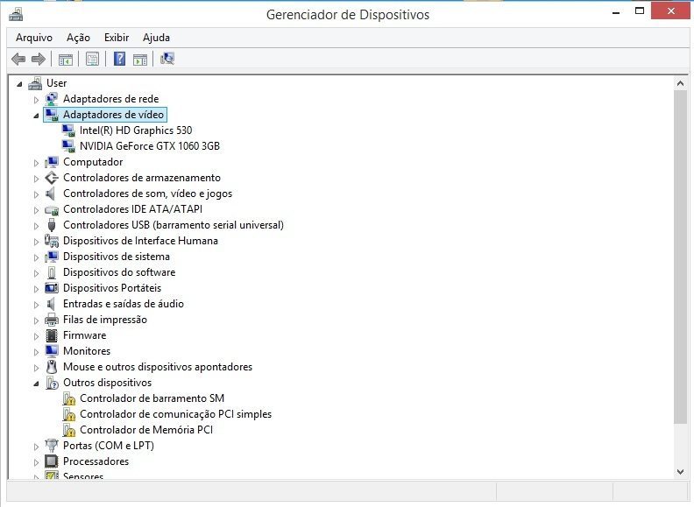The image size is (694, 507).
Task: Maximize the Gerenciador de Dispositivos window
Action: tap(640, 11)
